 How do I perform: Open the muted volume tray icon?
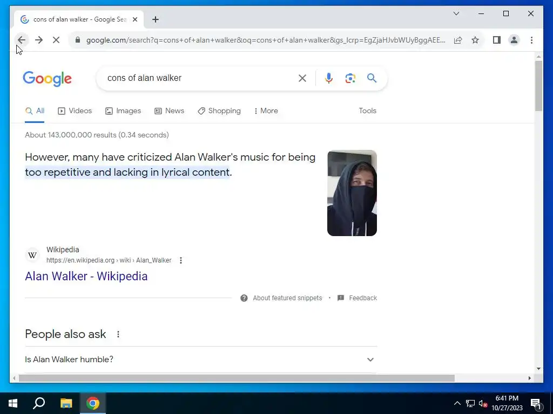(x=483, y=403)
